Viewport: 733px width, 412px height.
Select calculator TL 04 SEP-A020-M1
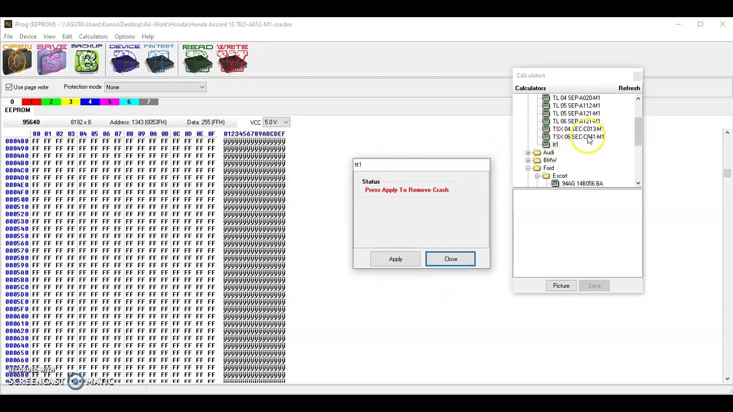pyautogui.click(x=576, y=98)
